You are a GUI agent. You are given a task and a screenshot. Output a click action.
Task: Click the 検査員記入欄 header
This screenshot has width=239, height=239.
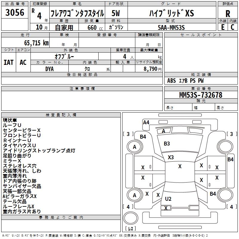(x=61, y=115)
